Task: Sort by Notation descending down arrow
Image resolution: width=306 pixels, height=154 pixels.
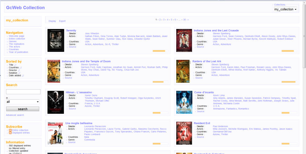Action: click(19, 73)
